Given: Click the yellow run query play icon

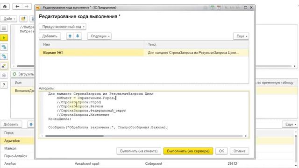Looking at the screenshot, I should pos(4,37).
